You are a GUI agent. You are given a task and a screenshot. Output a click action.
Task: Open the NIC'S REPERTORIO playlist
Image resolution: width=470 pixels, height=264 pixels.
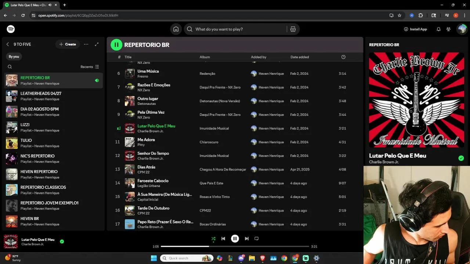(x=54, y=159)
